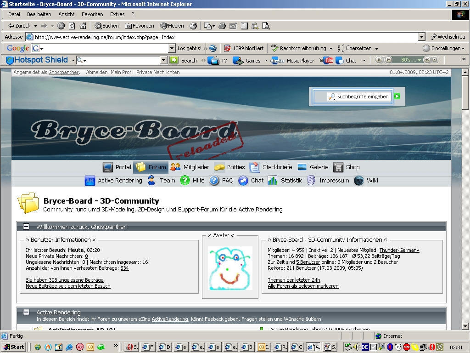The width and height of the screenshot is (470, 353).
Task: Open the Datei menu
Action: tap(14, 14)
